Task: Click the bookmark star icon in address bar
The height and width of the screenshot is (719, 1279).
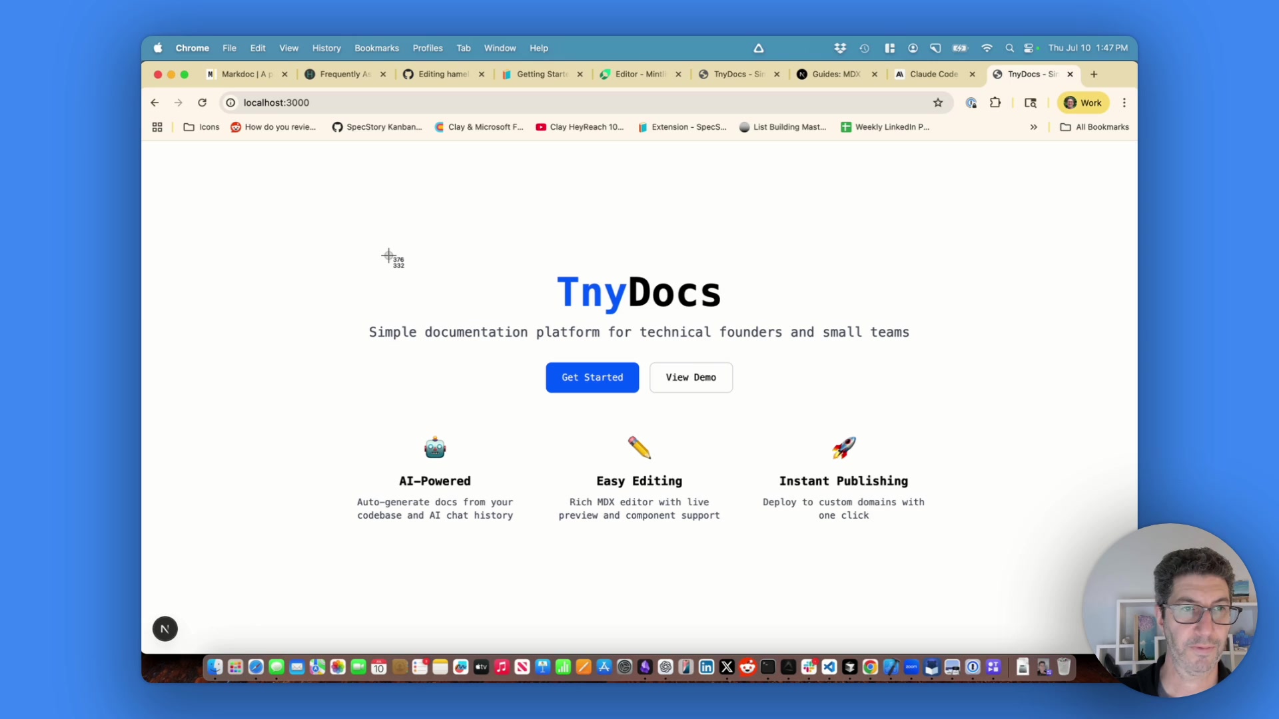Action: 938,103
